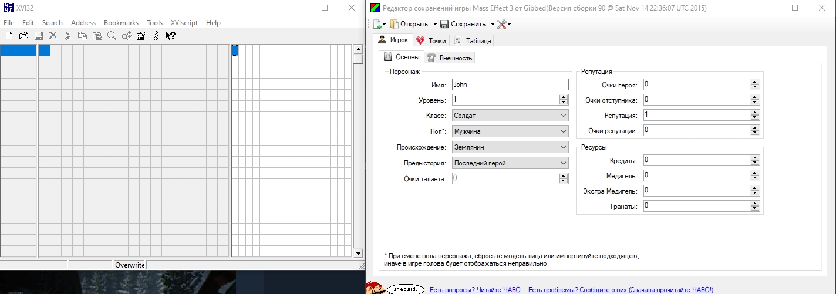Image resolution: width=836 pixels, height=294 pixels.
Task: Click the Open folder icon in XVI32
Action: point(23,36)
